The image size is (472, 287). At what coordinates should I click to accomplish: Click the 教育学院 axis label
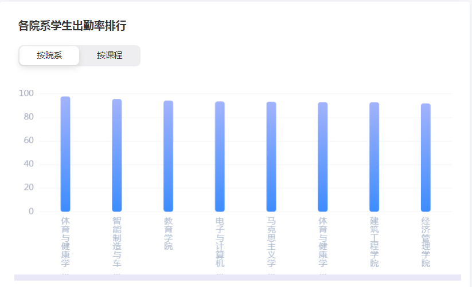168,234
